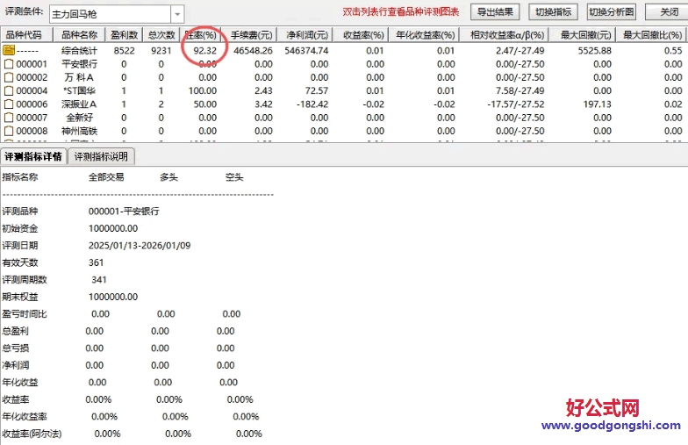Click the 导出结果 button
The width and height of the screenshot is (688, 445).
495,12
